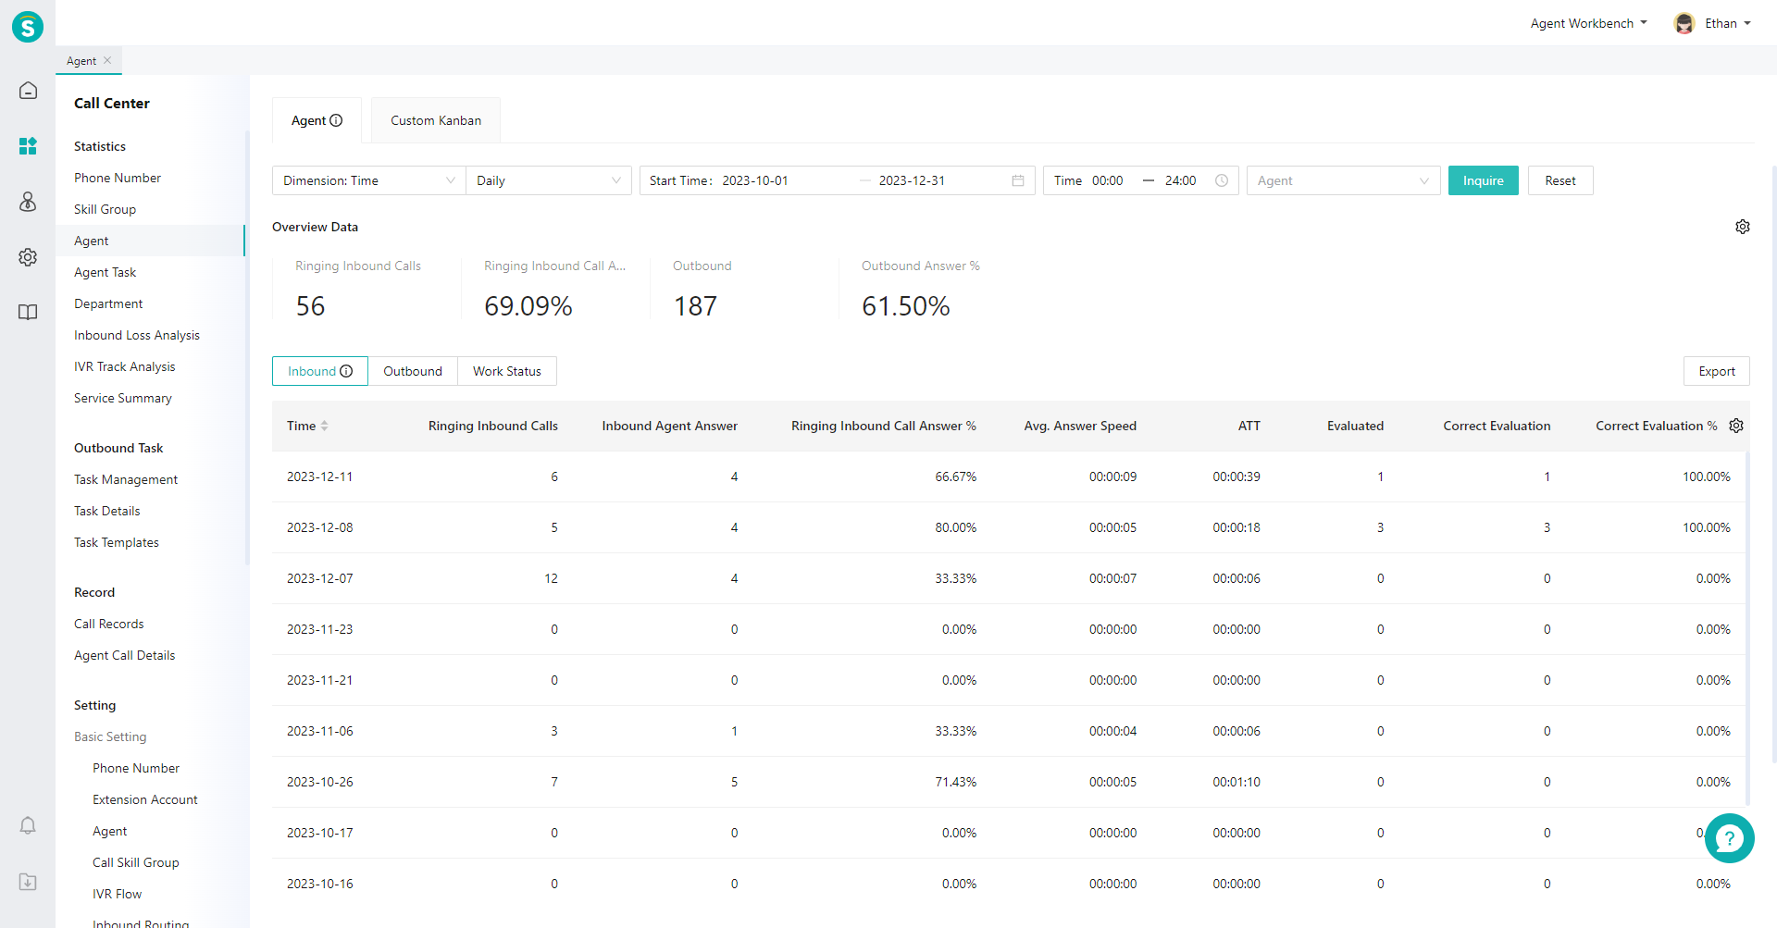Screen dimensions: 1777x928
Task: Click the clock icon in time range
Action: [x=1222, y=180]
